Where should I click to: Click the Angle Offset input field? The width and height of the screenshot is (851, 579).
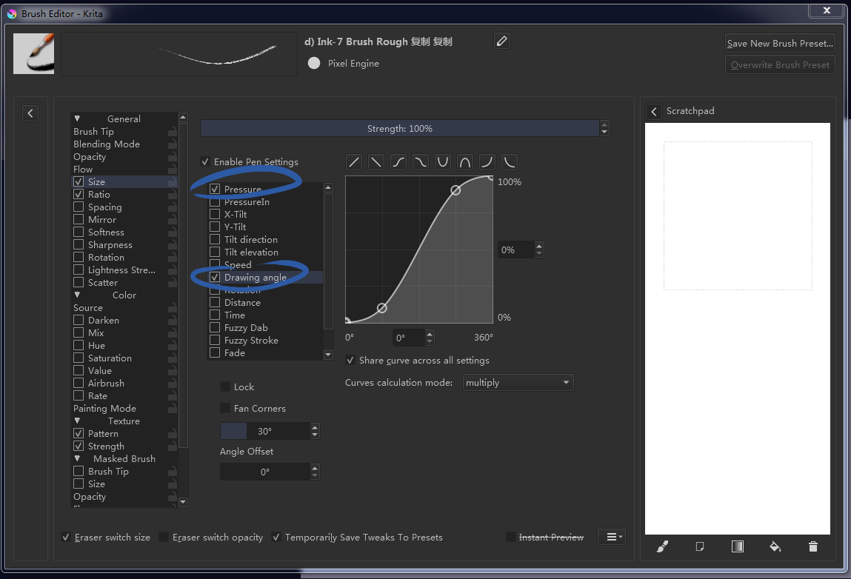[x=264, y=472]
